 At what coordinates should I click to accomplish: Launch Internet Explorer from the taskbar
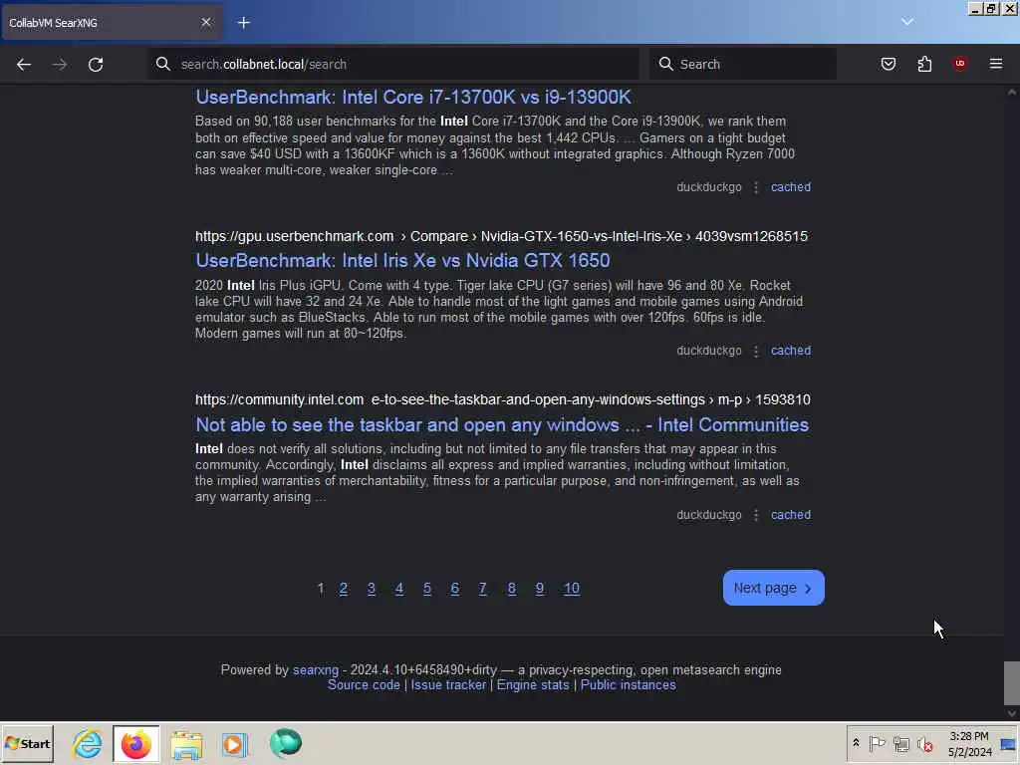(x=87, y=743)
